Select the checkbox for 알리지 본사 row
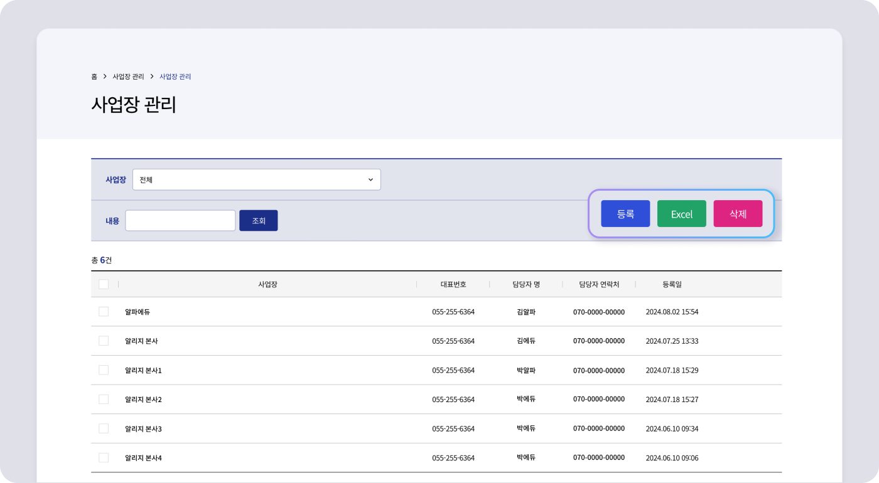879x483 pixels. pyautogui.click(x=104, y=341)
